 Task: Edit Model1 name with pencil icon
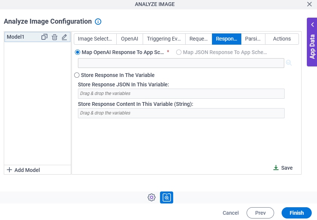pyautogui.click(x=64, y=37)
